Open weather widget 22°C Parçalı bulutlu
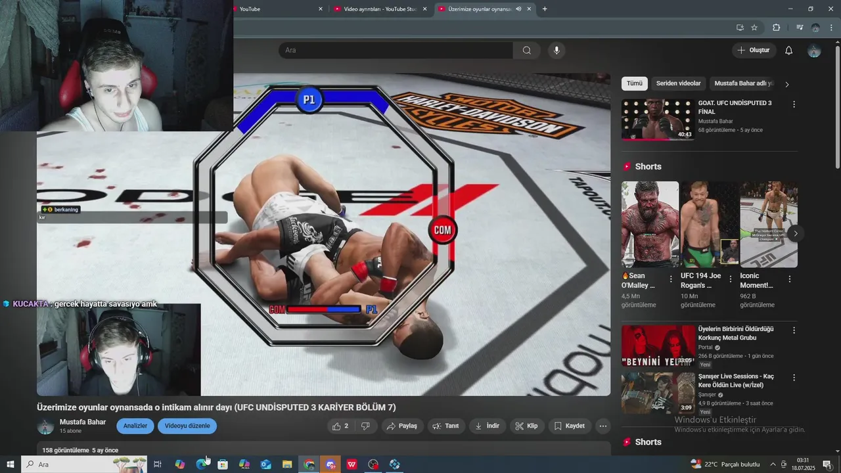Image resolution: width=841 pixels, height=473 pixels. click(x=725, y=464)
